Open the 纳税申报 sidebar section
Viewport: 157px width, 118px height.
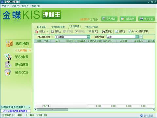click(x=22, y=57)
